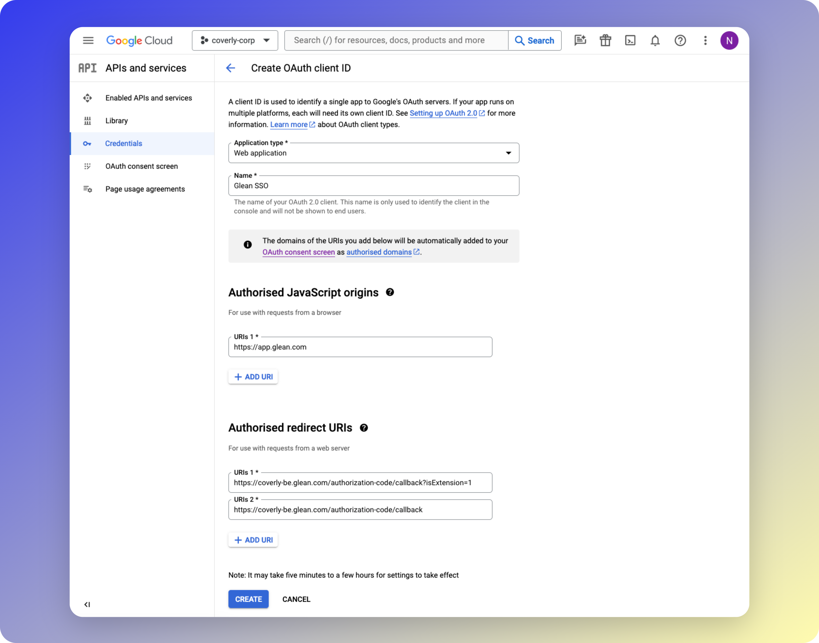Open the notifications bell
This screenshot has height=643, width=819.
pyautogui.click(x=655, y=40)
